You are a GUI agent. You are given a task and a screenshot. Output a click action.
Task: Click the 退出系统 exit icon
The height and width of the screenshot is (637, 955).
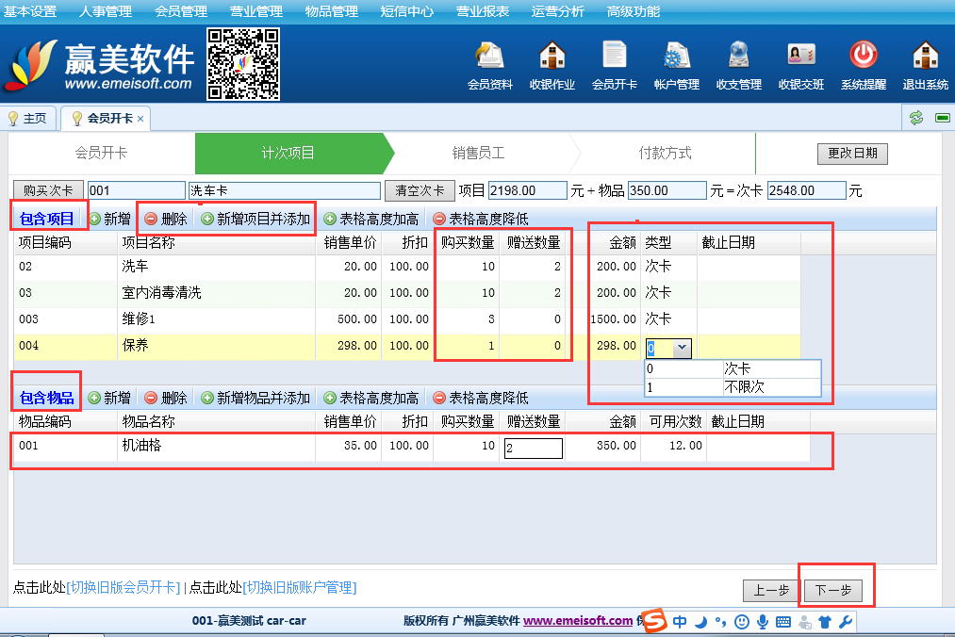pos(925,58)
